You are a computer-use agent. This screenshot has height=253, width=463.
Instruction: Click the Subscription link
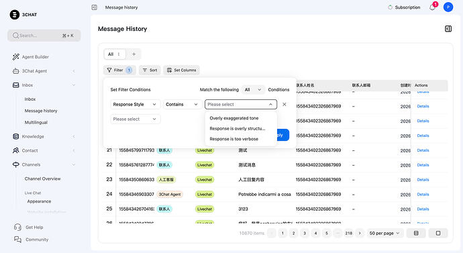pos(404,7)
